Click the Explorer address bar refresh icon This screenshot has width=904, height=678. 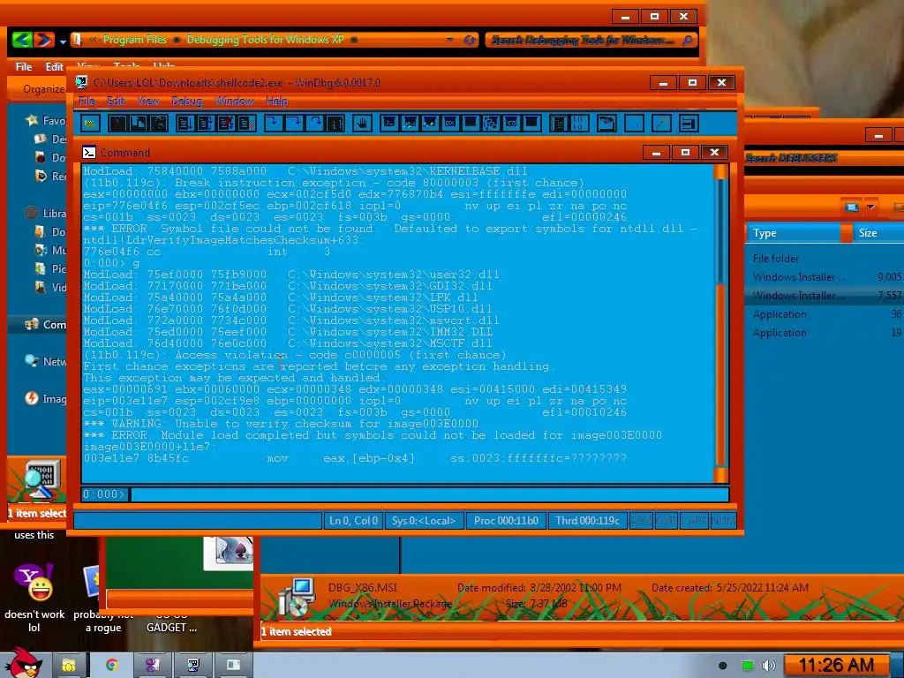(x=470, y=40)
